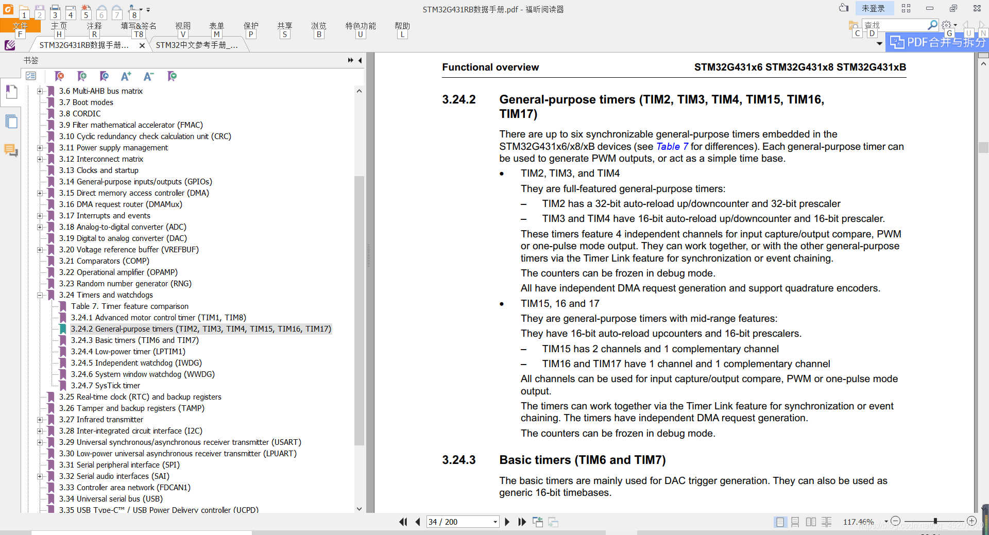Collapse the 3.24 Timers and watchdogs node

point(40,295)
